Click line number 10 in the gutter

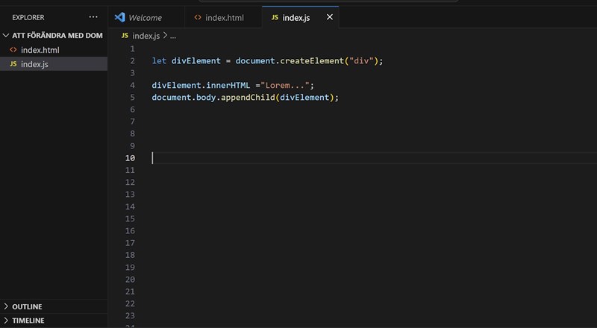point(131,158)
